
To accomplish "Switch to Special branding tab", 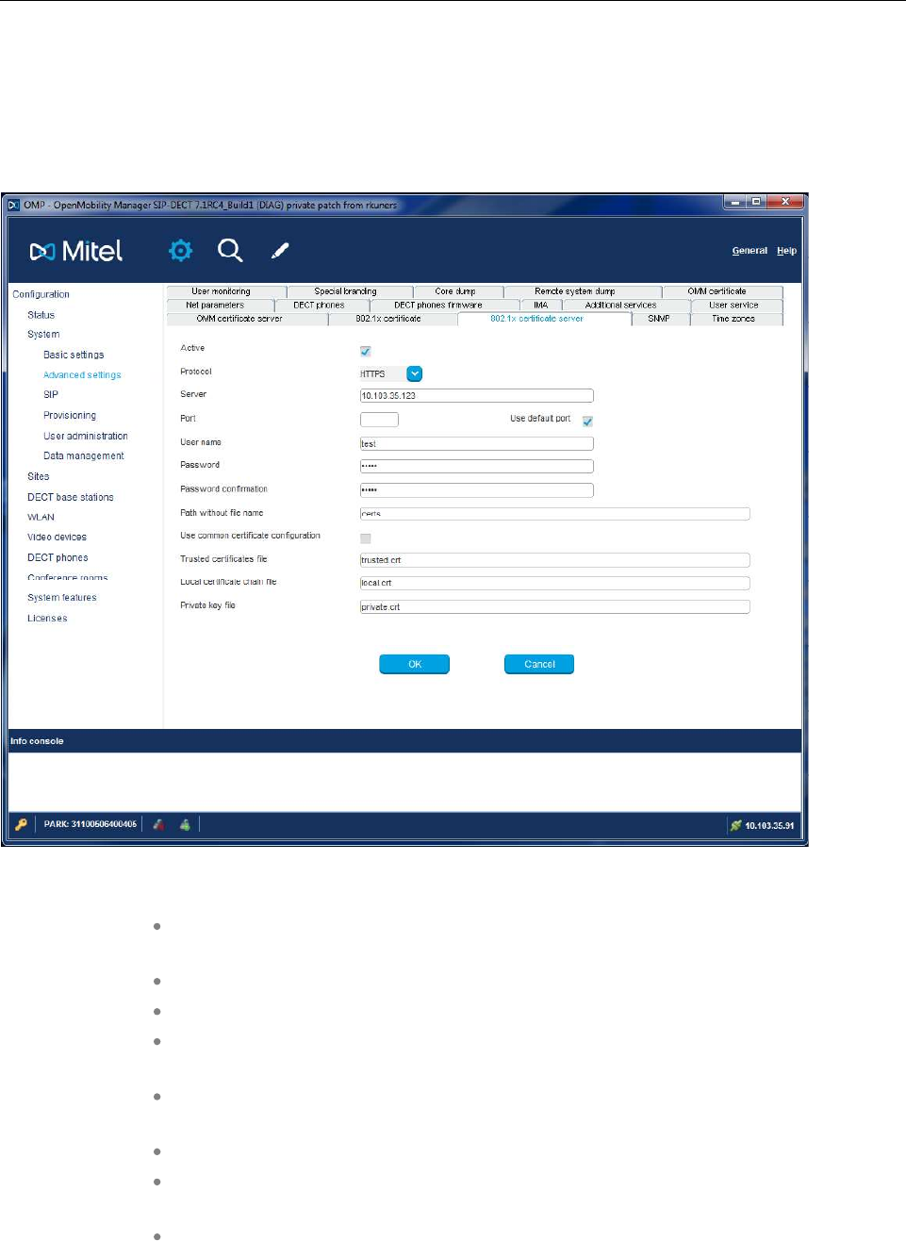I will click(350, 291).
